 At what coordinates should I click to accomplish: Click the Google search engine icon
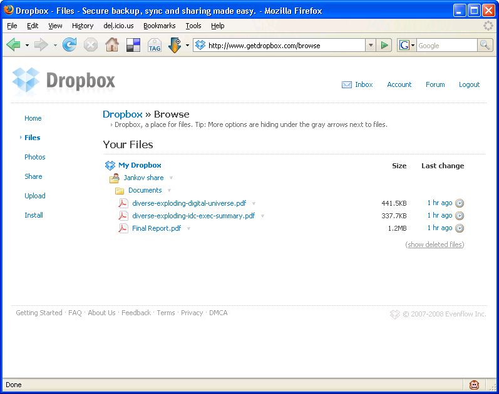[404, 45]
